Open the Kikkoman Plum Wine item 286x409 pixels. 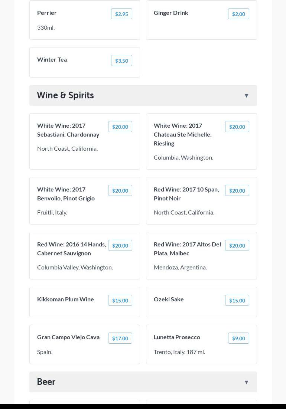coord(65,299)
